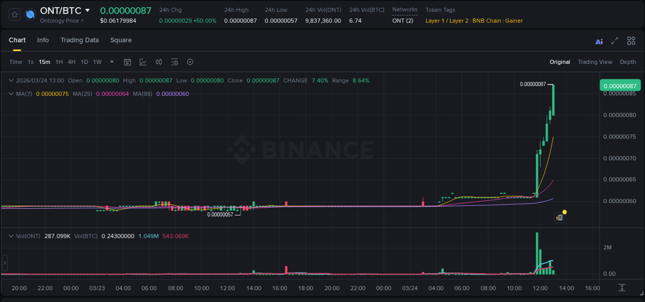Open chart settings via the hexagon icon
The image size is (645, 302).
189,62
